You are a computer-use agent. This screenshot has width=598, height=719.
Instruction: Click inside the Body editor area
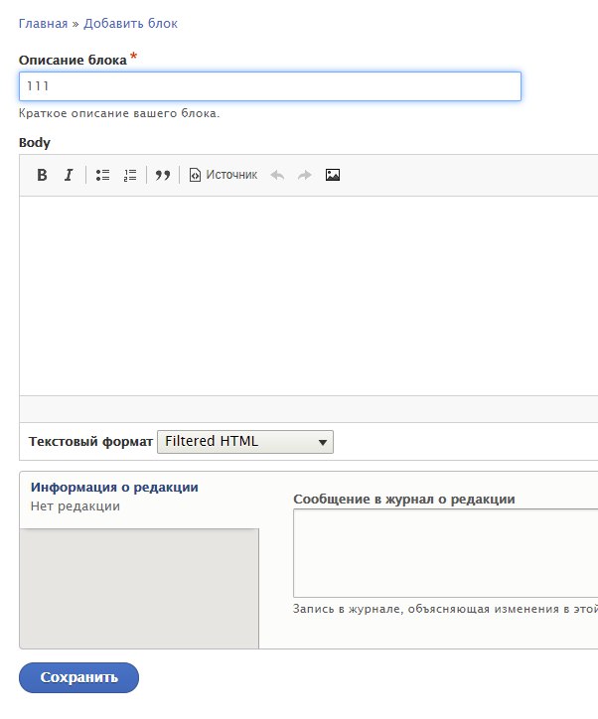[x=309, y=295]
